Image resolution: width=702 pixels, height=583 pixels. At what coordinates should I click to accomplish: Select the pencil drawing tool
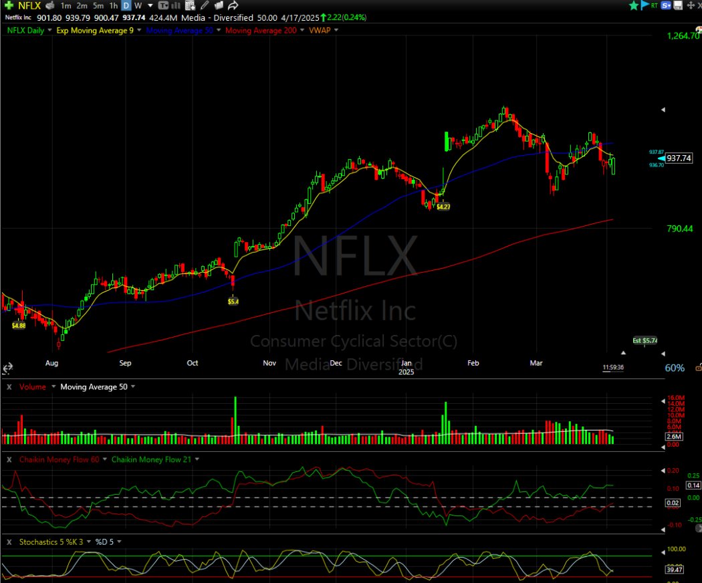205,5
